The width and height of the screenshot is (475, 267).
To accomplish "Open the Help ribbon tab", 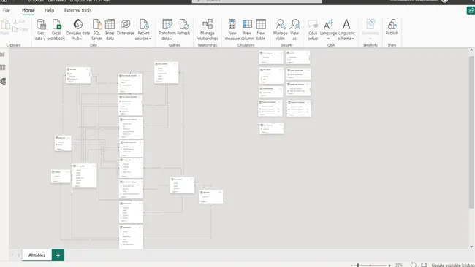I will click(49, 10).
